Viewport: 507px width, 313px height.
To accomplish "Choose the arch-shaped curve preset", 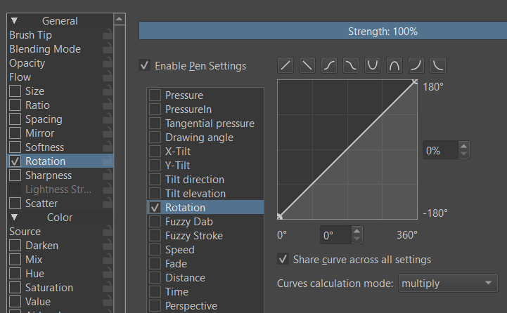I will [x=394, y=65].
